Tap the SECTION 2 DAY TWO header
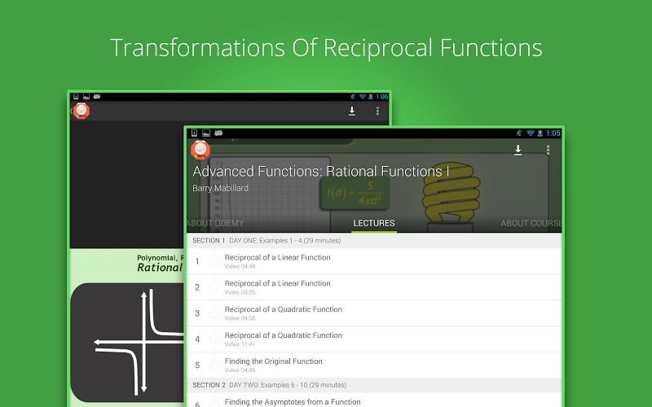This screenshot has width=652, height=407. click(x=374, y=385)
